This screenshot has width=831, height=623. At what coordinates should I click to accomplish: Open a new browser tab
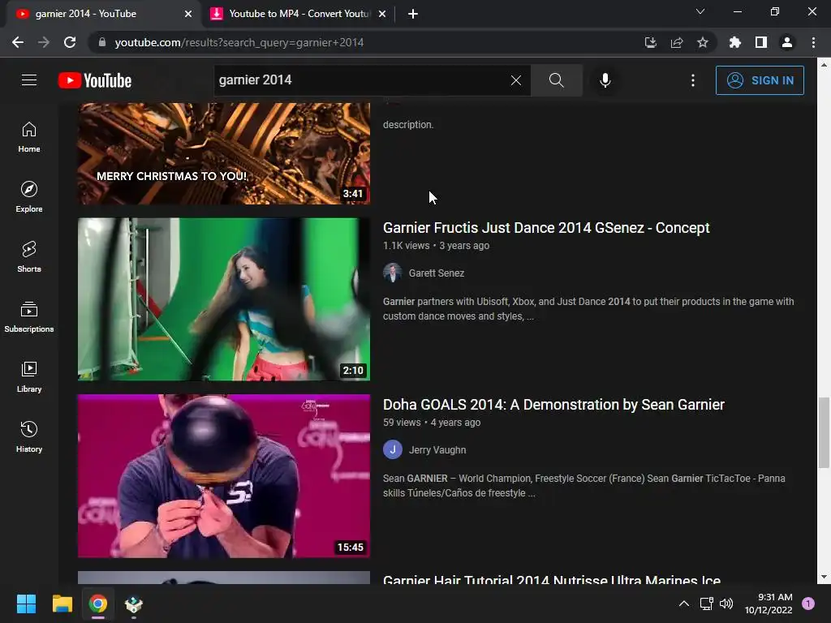pyautogui.click(x=413, y=15)
